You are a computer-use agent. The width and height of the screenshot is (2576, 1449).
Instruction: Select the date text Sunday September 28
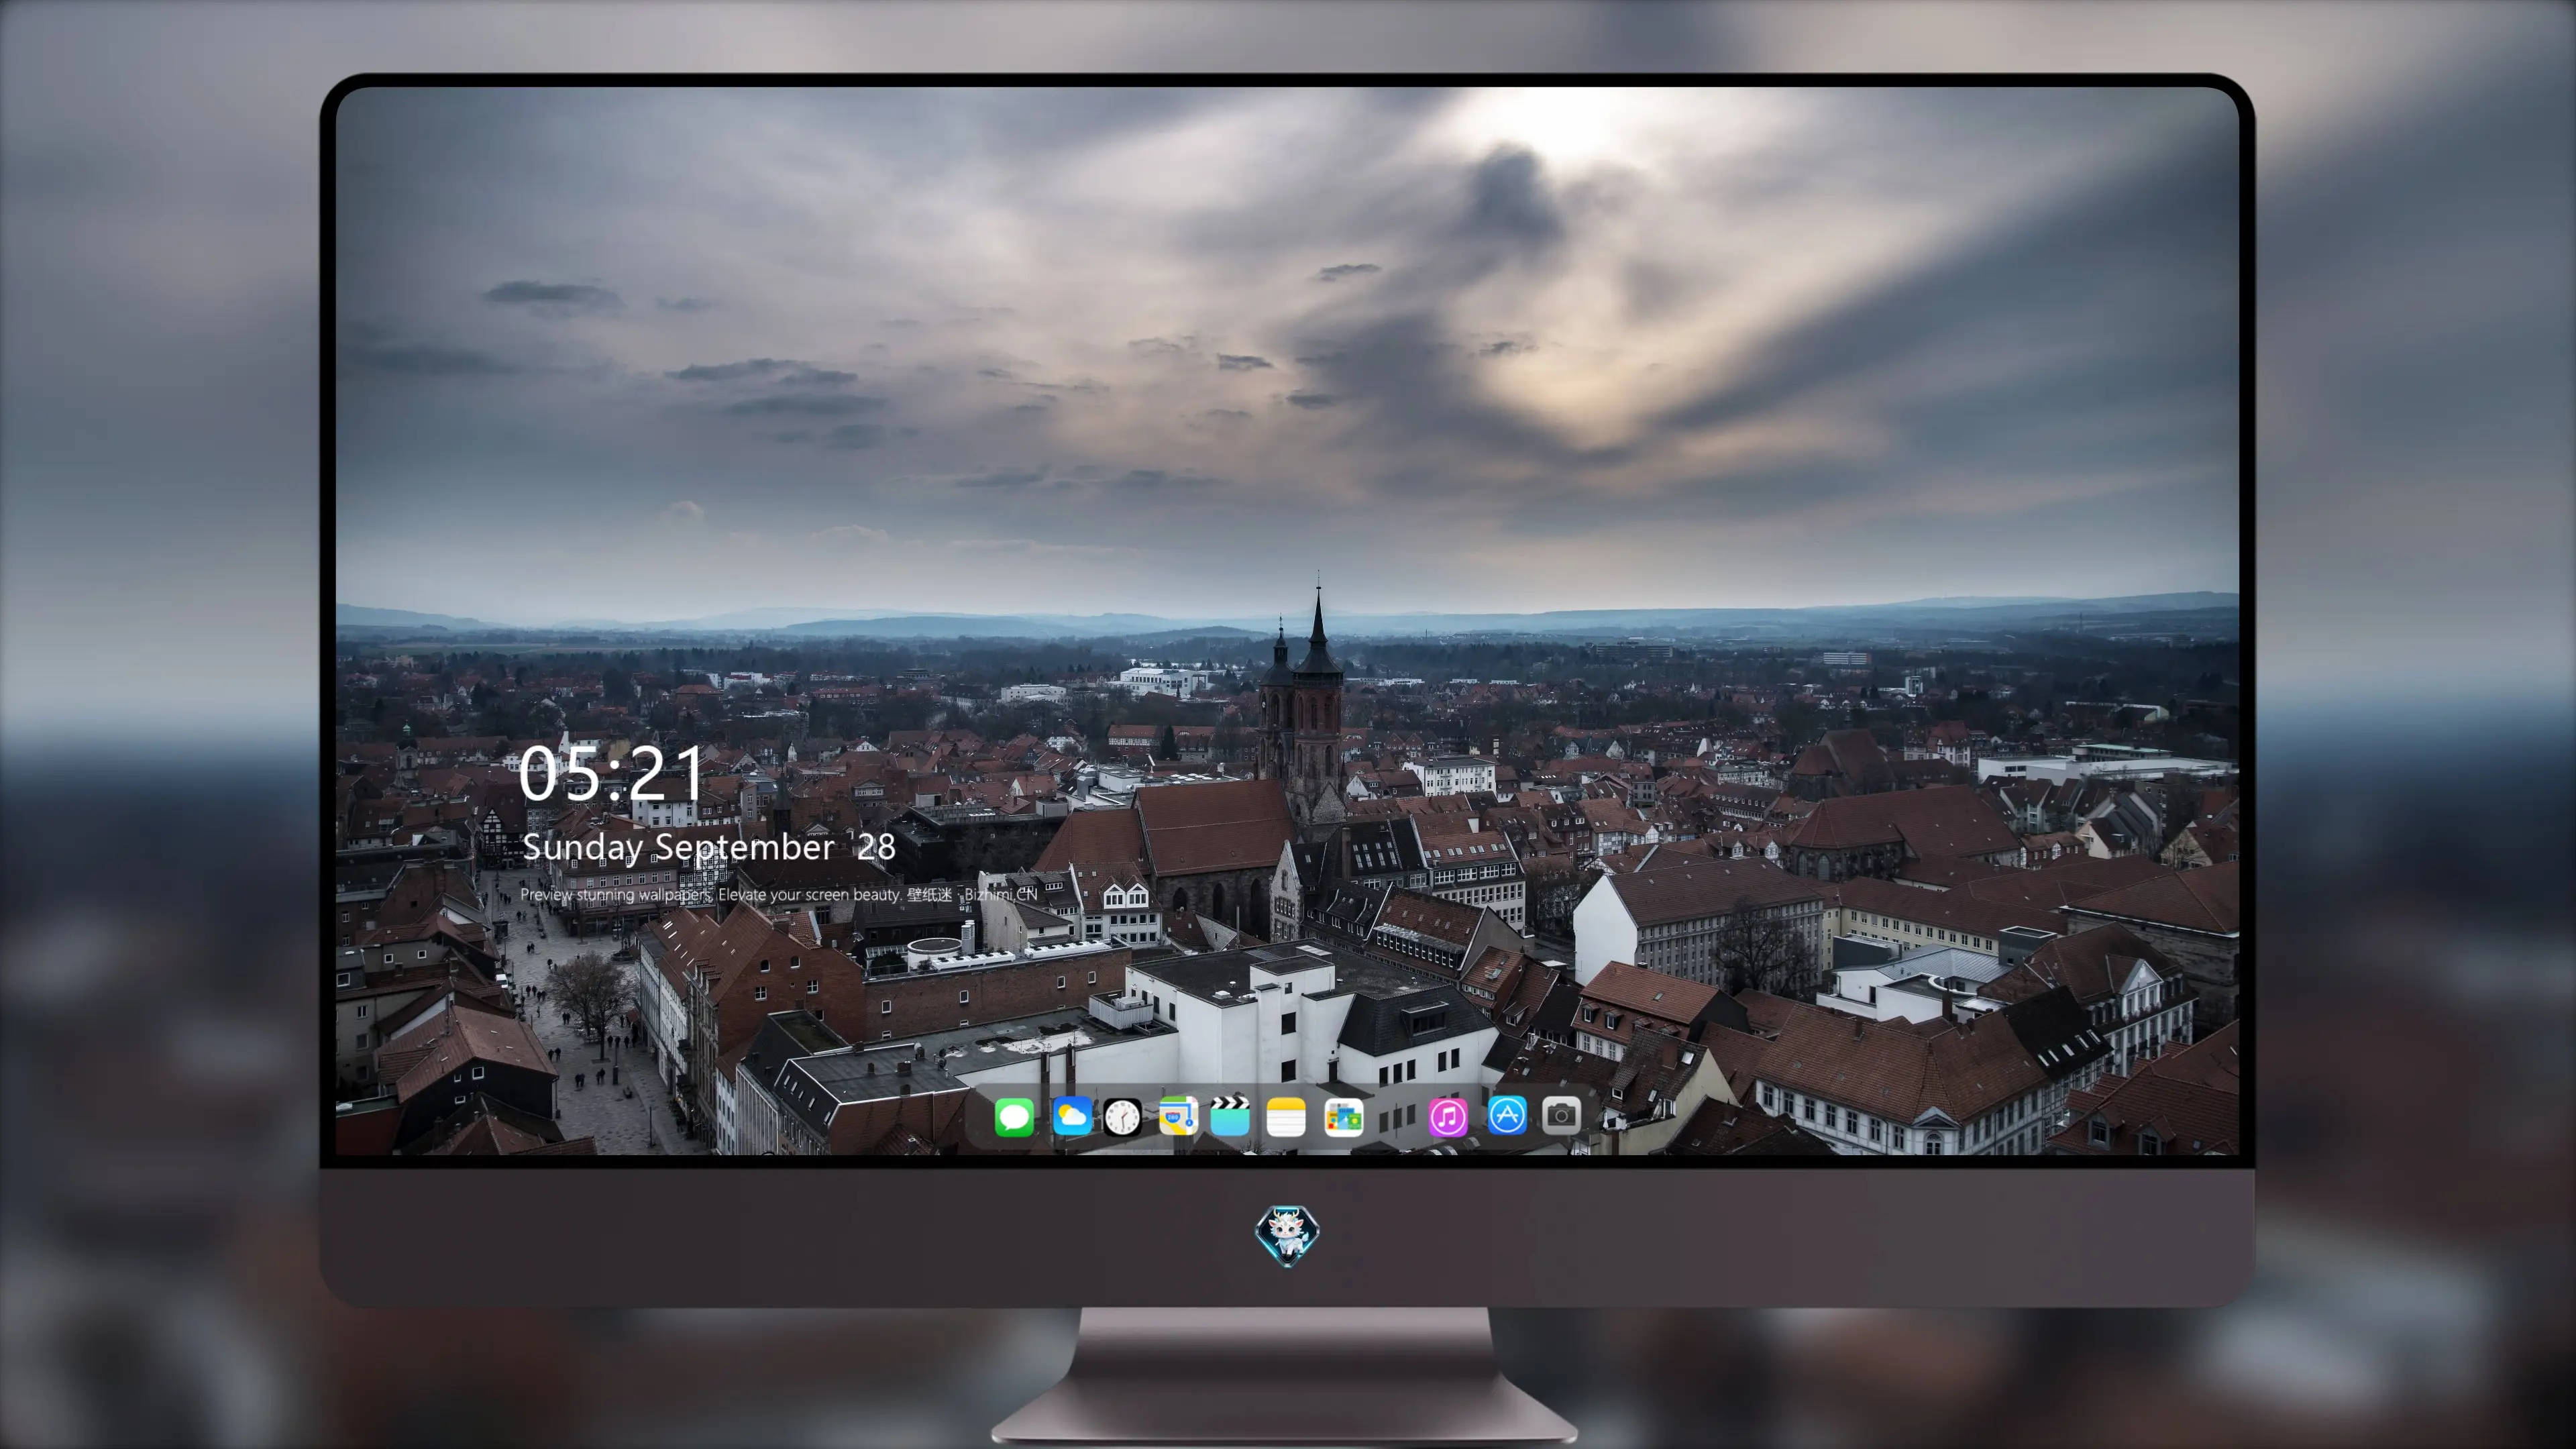tap(709, 847)
